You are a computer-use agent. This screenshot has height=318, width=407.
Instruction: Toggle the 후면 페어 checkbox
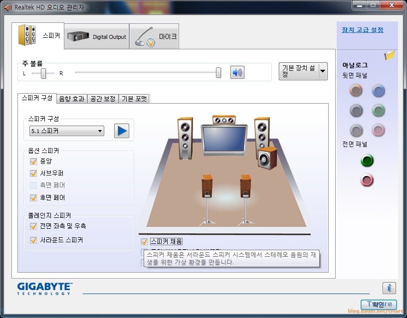[33, 198]
